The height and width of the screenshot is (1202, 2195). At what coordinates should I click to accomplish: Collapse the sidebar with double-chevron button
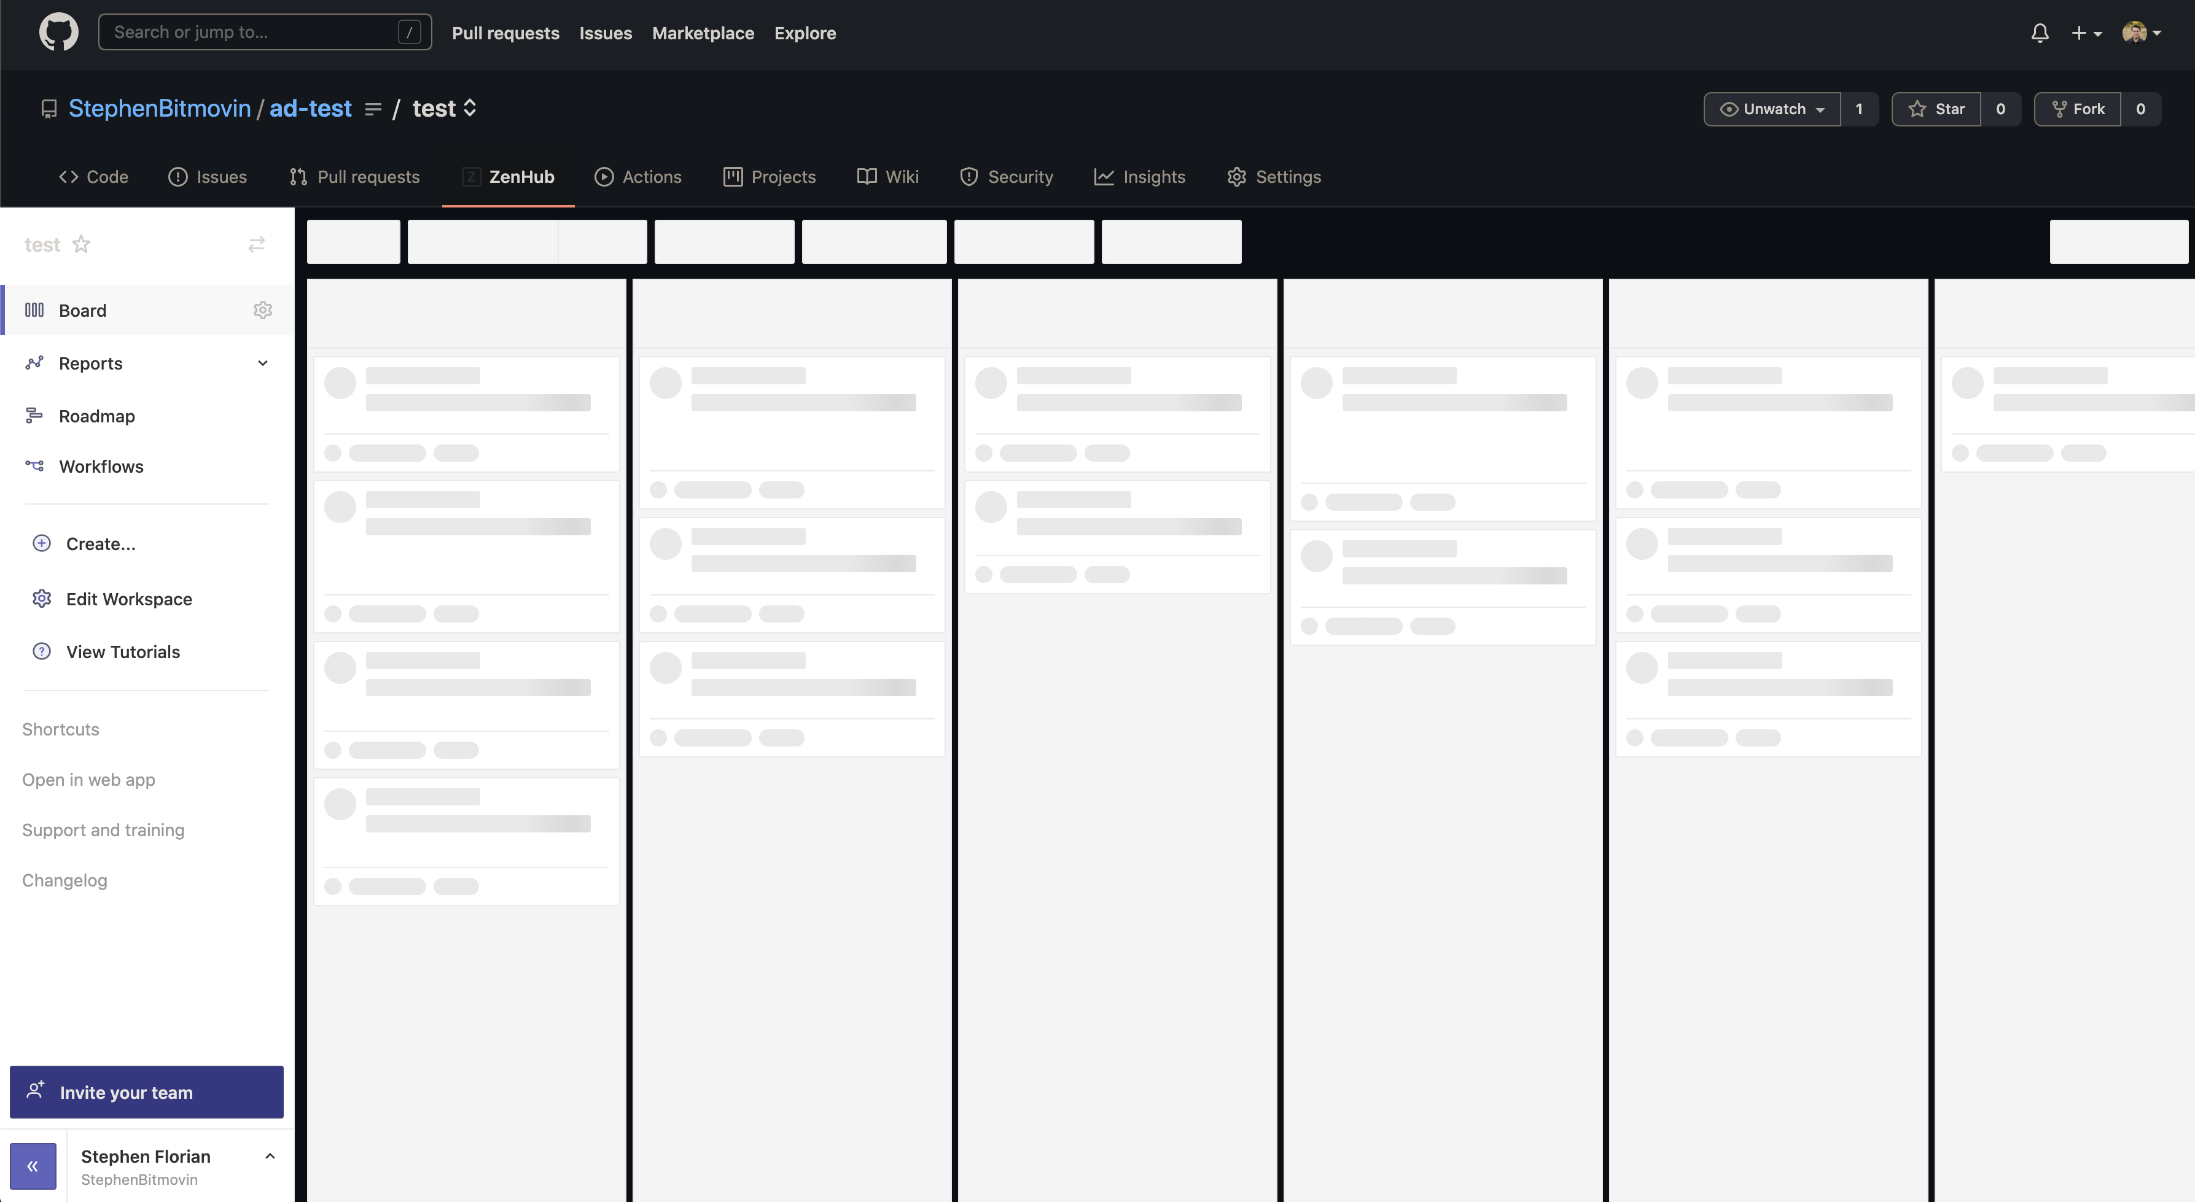(33, 1166)
